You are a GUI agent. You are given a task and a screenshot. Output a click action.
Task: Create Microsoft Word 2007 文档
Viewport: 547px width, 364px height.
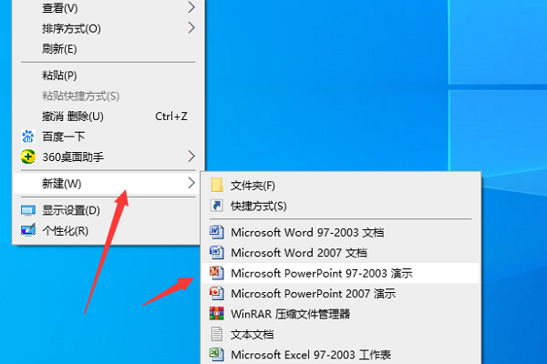340,253
